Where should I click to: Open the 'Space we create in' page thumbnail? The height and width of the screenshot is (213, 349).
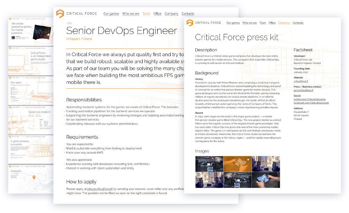click(x=31, y=119)
